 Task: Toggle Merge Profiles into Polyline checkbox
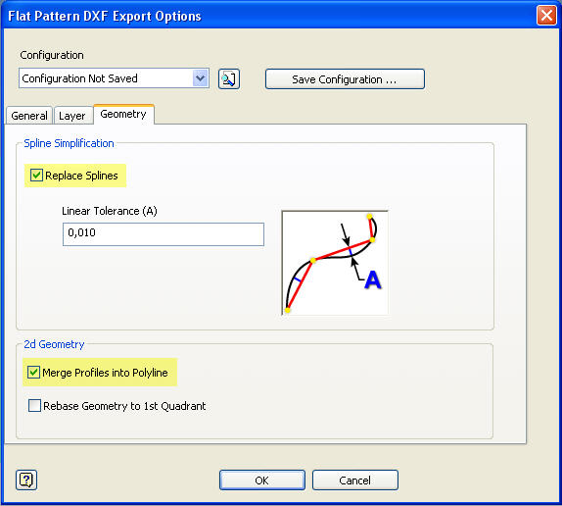(33, 372)
